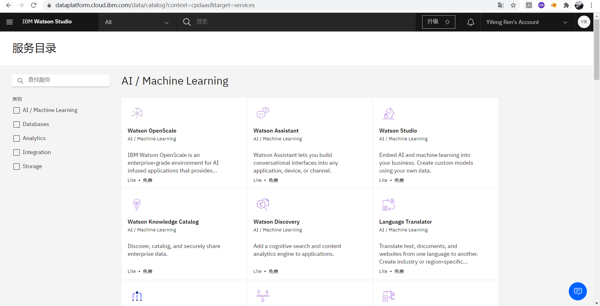This screenshot has height=306, width=600.
Task: Open the Chrome three-dot menu
Action: pos(591,5)
